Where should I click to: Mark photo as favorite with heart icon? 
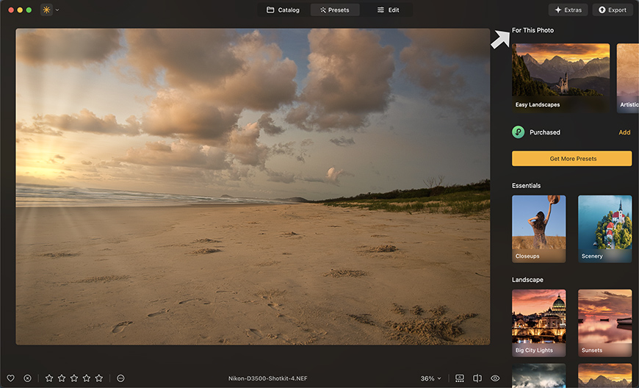(x=10, y=378)
